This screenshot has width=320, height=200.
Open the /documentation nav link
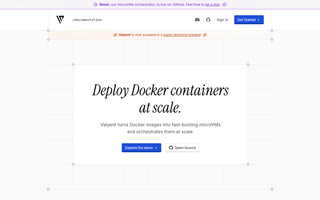tap(87, 20)
